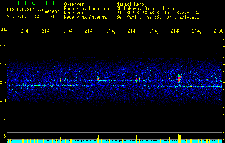Select the observer name Masaki Kano

point(130,4)
